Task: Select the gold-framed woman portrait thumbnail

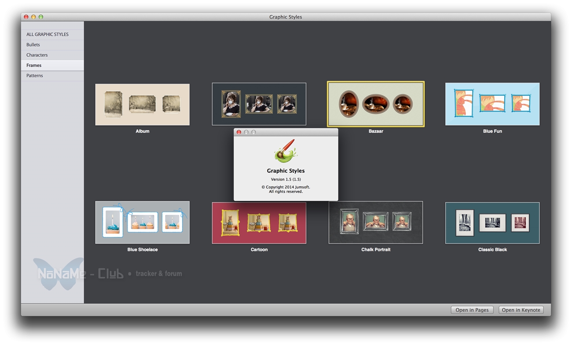Action: 259,104
